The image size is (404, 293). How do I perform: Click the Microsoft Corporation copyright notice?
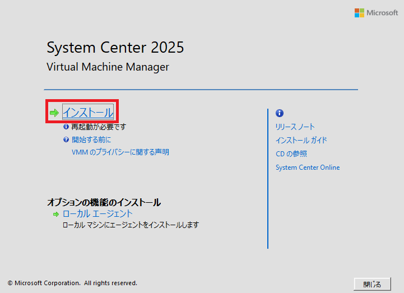click(x=72, y=283)
